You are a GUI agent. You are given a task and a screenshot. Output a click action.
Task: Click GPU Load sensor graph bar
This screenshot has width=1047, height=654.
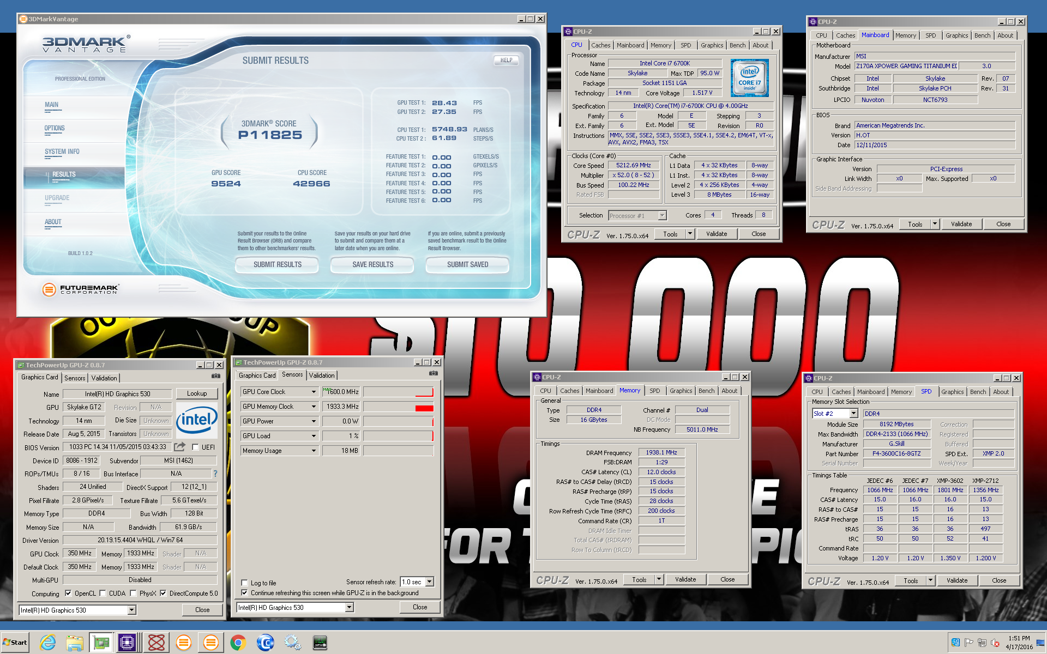point(399,436)
